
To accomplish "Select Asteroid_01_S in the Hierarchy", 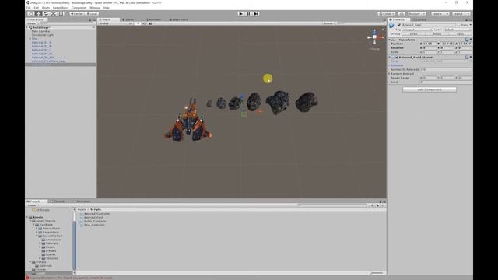I will 41,43.
